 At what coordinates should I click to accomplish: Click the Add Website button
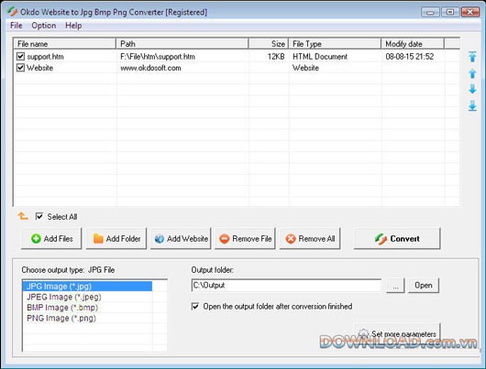pos(181,238)
